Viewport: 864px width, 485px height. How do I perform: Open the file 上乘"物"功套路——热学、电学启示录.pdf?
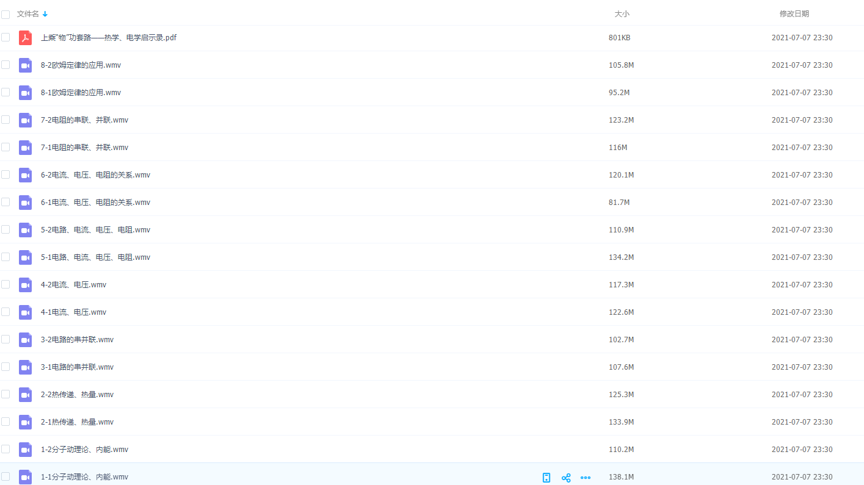pos(109,38)
